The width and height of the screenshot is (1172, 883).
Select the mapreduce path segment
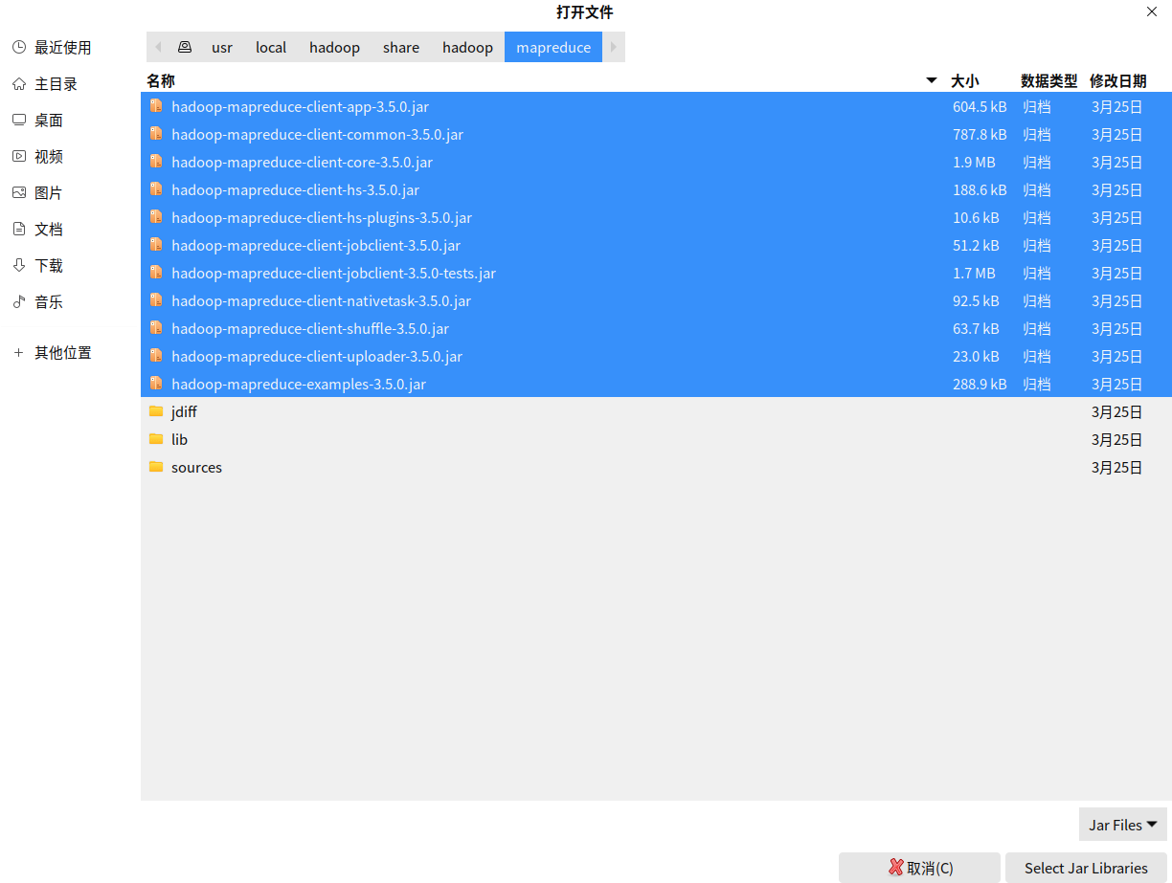[x=553, y=47]
